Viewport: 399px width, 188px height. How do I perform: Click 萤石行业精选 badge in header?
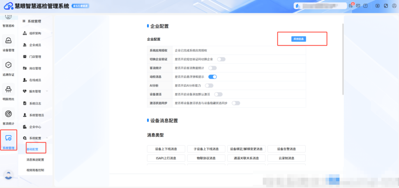coord(80,6)
